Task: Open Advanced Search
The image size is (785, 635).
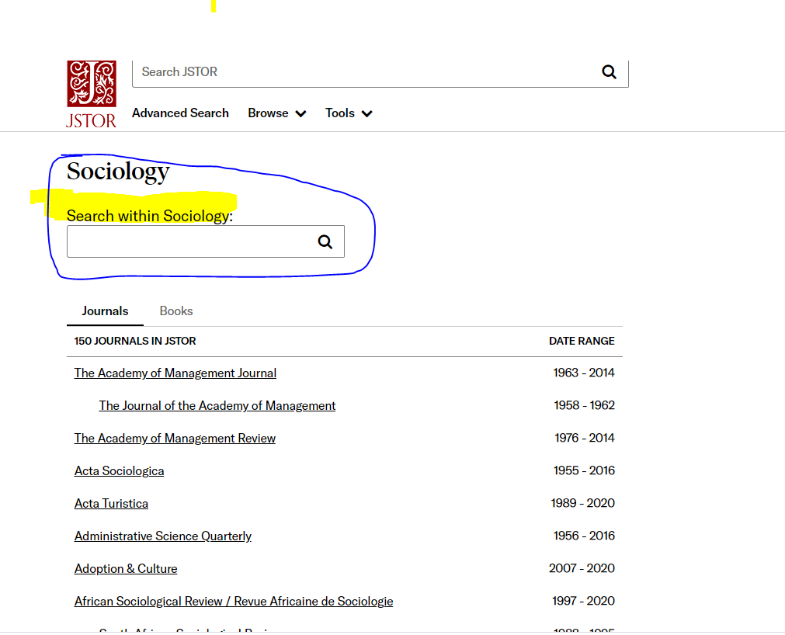Action: point(180,113)
